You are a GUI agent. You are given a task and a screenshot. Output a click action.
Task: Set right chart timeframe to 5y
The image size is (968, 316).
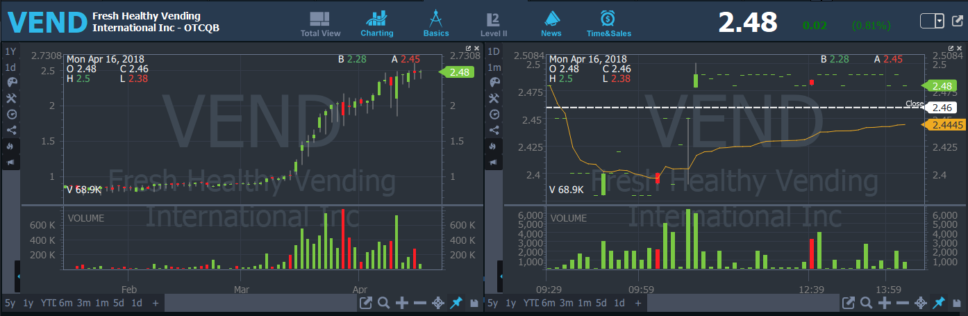(493, 303)
